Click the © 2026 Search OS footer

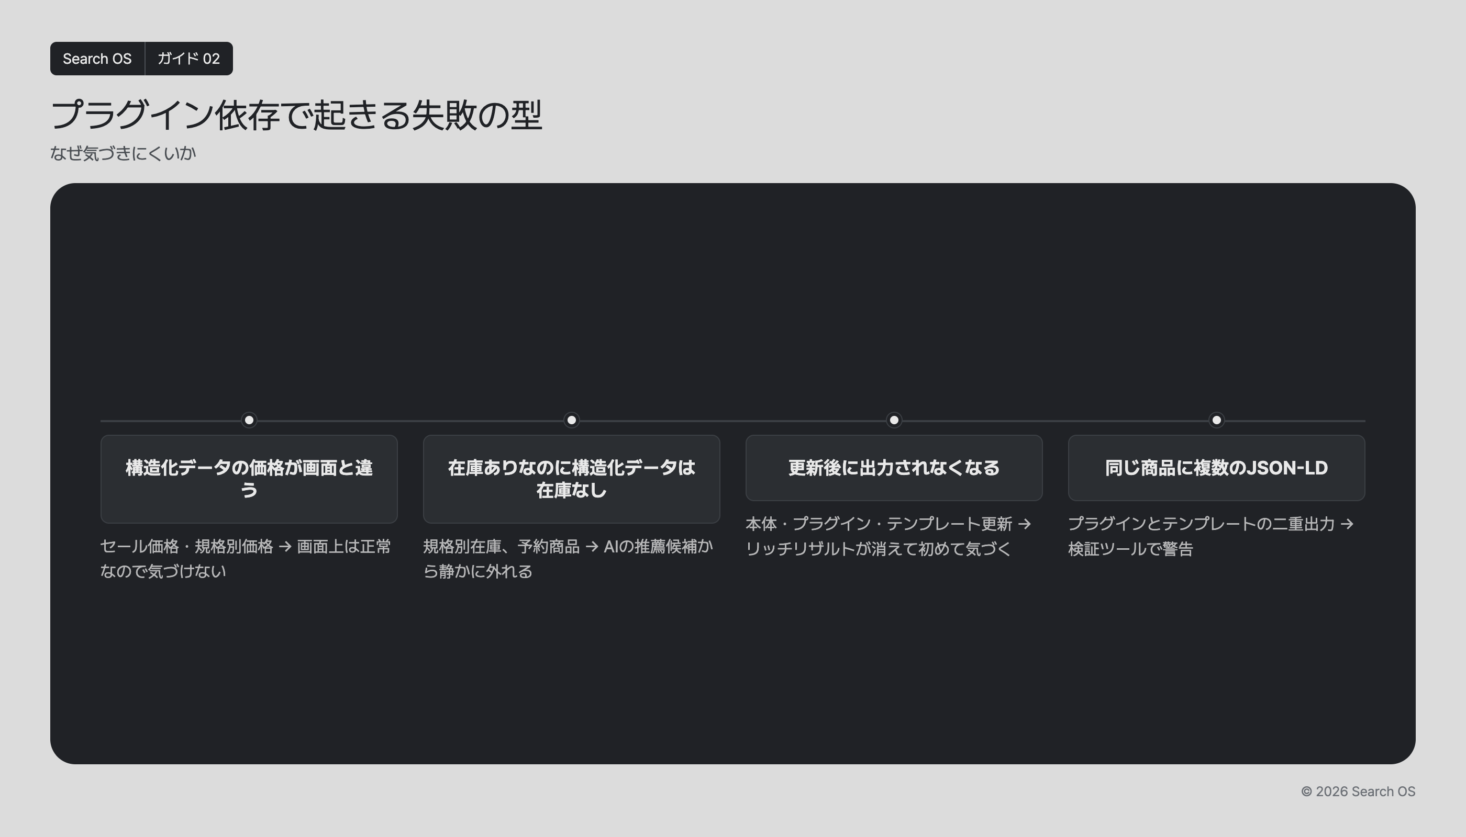[x=1358, y=791]
